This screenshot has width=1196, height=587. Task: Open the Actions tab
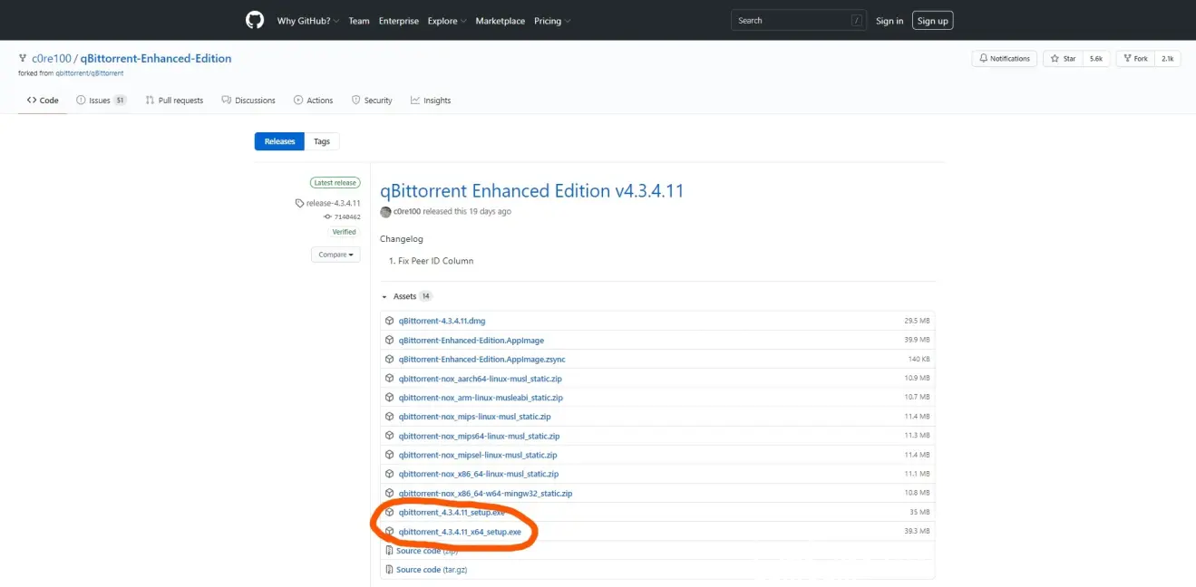(x=313, y=101)
